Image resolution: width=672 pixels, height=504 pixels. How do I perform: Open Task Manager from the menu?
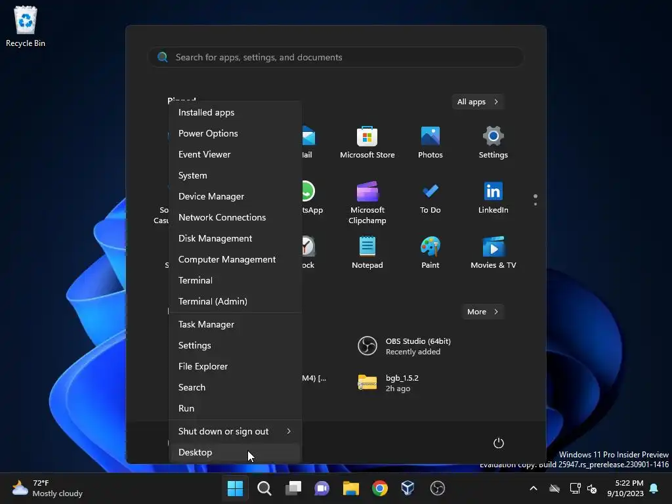pyautogui.click(x=236, y=324)
